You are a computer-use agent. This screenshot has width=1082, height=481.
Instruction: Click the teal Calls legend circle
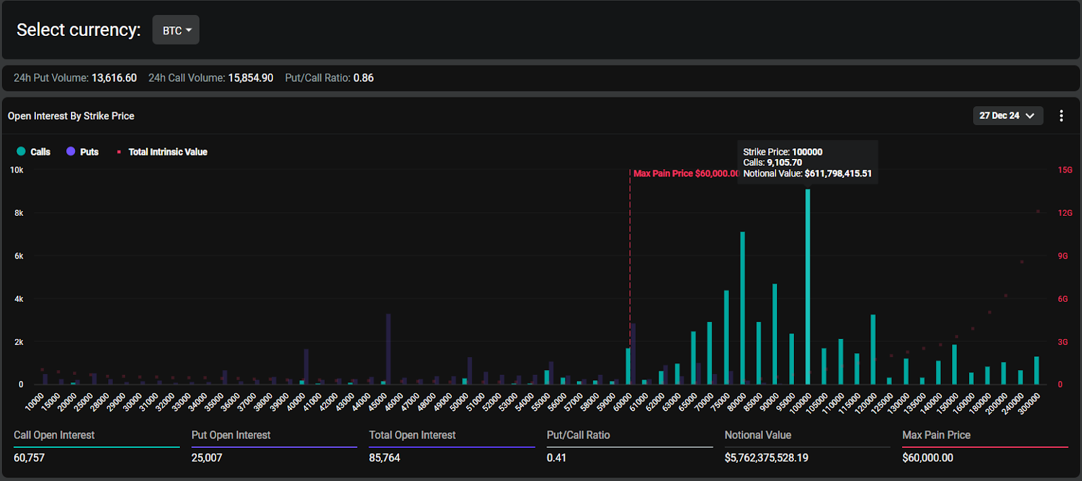[x=21, y=152]
